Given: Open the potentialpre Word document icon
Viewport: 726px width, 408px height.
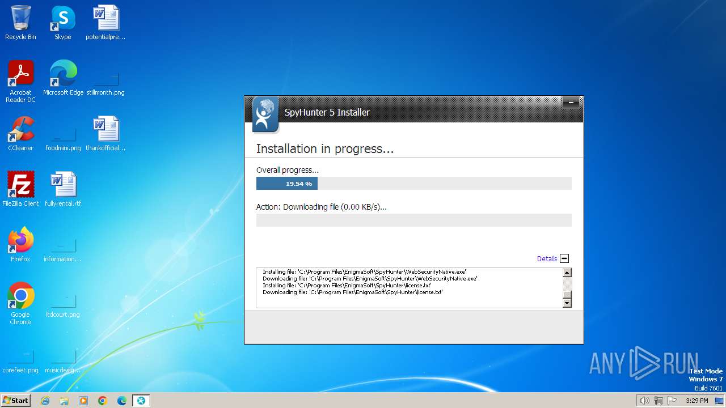Looking at the screenshot, I should click(105, 23).
